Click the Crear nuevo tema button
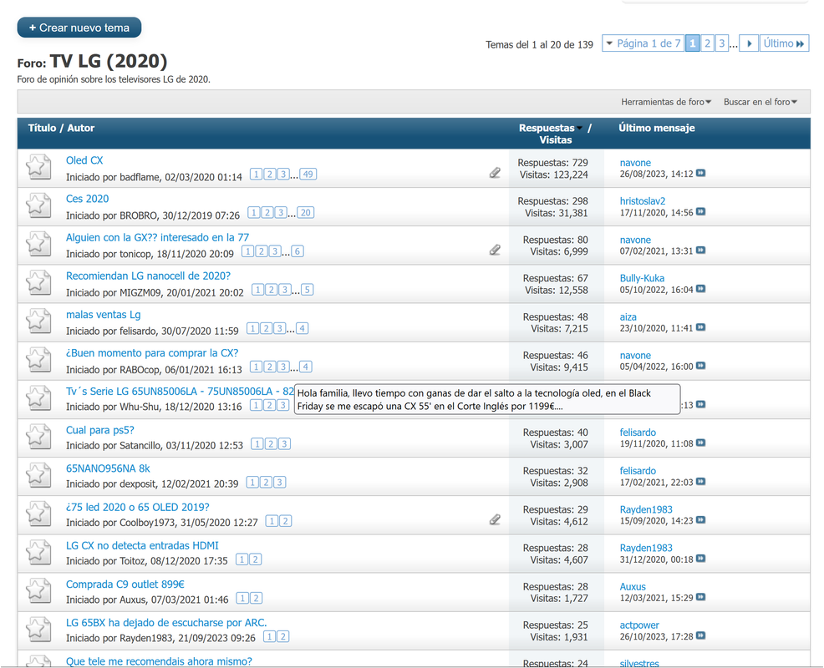This screenshot has height=668, width=824. click(x=79, y=28)
